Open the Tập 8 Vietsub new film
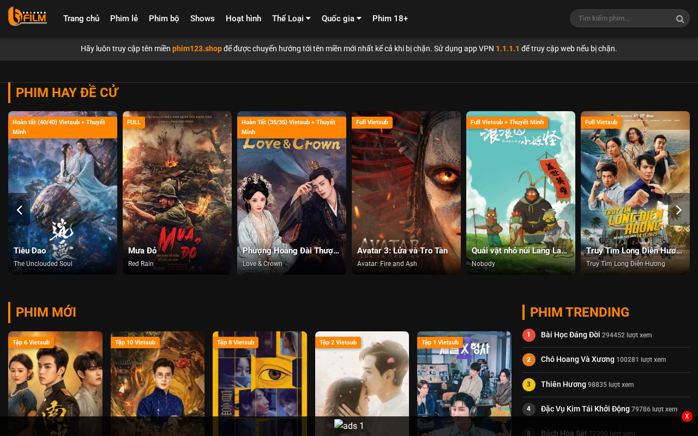This screenshot has width=698, height=436. (x=260, y=384)
